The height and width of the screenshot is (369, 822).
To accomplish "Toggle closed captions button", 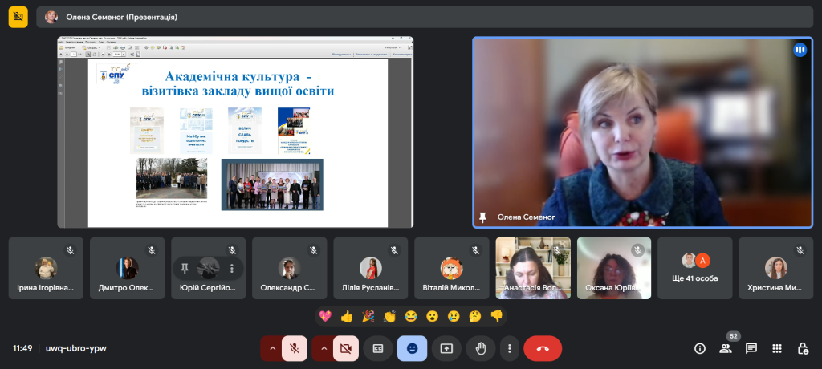I will (x=378, y=348).
